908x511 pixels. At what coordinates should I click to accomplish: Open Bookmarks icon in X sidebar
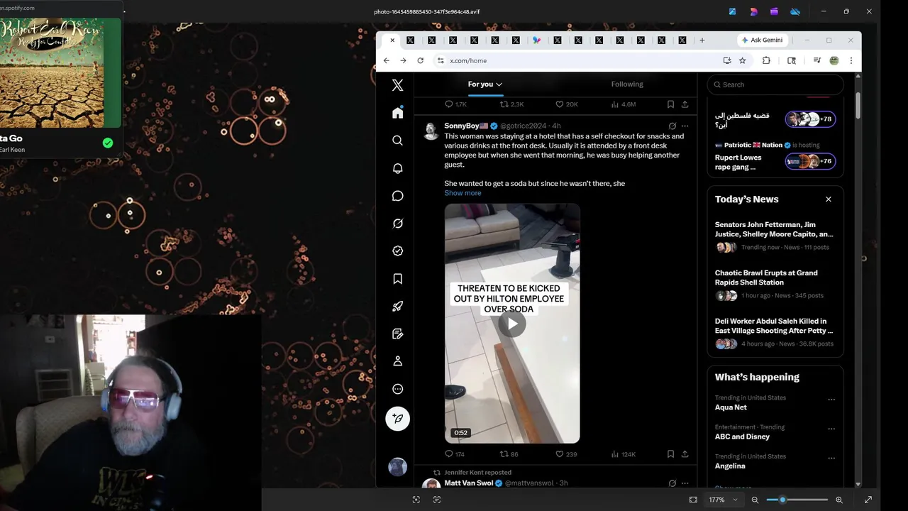coord(397,279)
